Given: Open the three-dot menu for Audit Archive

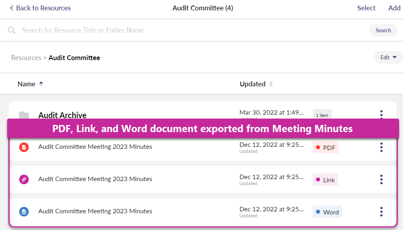Looking at the screenshot, I should 381,114.
